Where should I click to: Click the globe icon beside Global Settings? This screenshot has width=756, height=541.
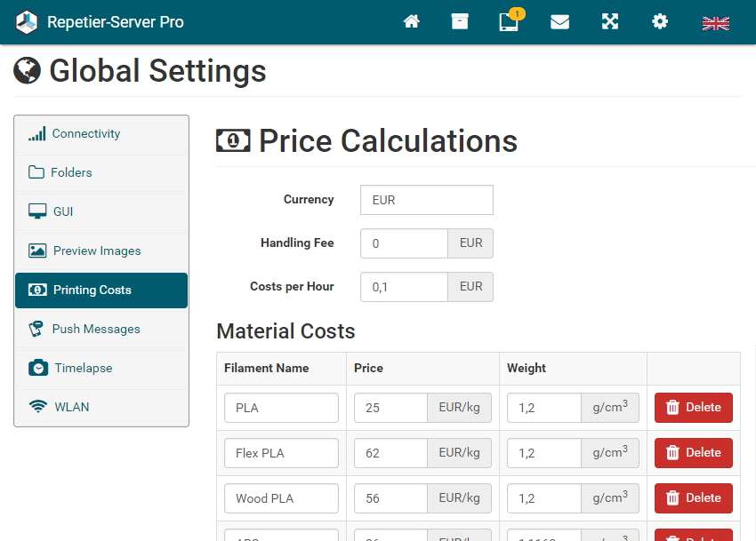click(27, 70)
